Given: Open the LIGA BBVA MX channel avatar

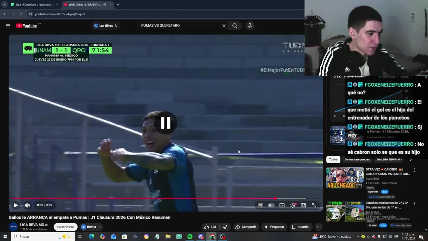Looking at the screenshot, I should point(13,227).
